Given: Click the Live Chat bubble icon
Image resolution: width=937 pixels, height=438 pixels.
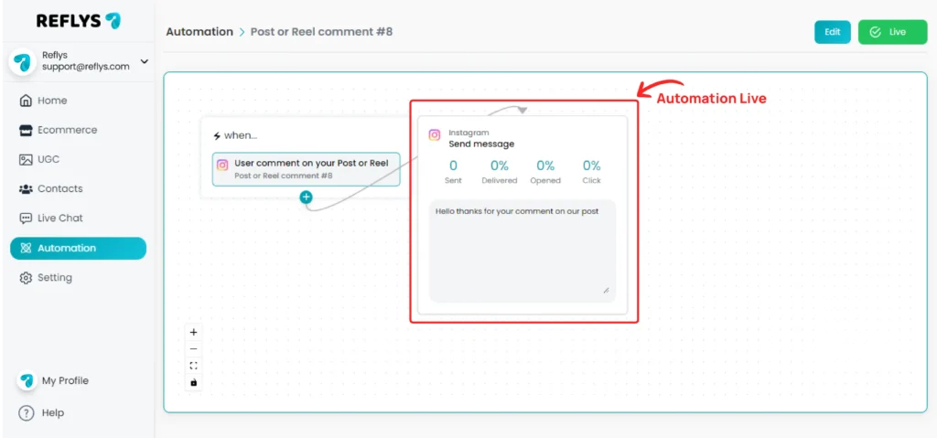Looking at the screenshot, I should coord(26,219).
